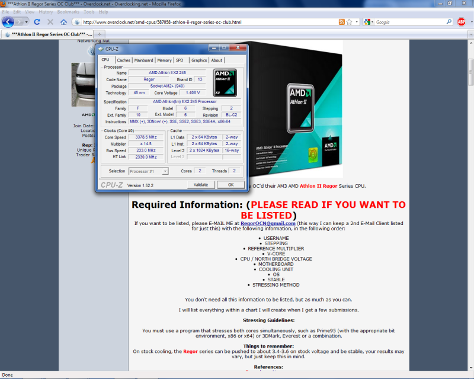Viewport: 474px width, 379px height.
Task: Open the address bar history dropdown
Action: point(357,22)
